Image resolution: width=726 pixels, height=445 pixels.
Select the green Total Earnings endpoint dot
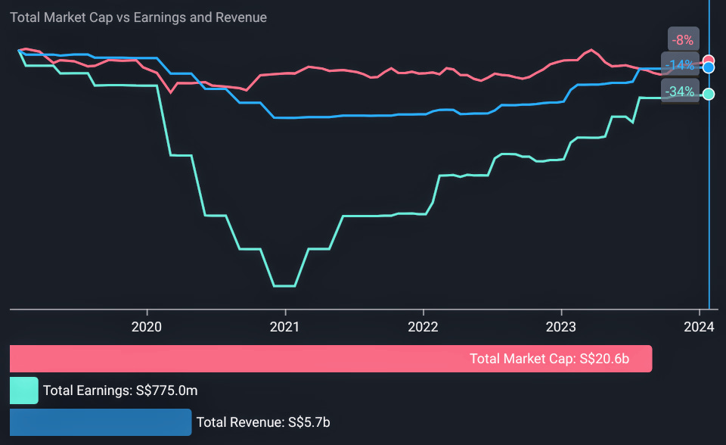[x=708, y=94]
